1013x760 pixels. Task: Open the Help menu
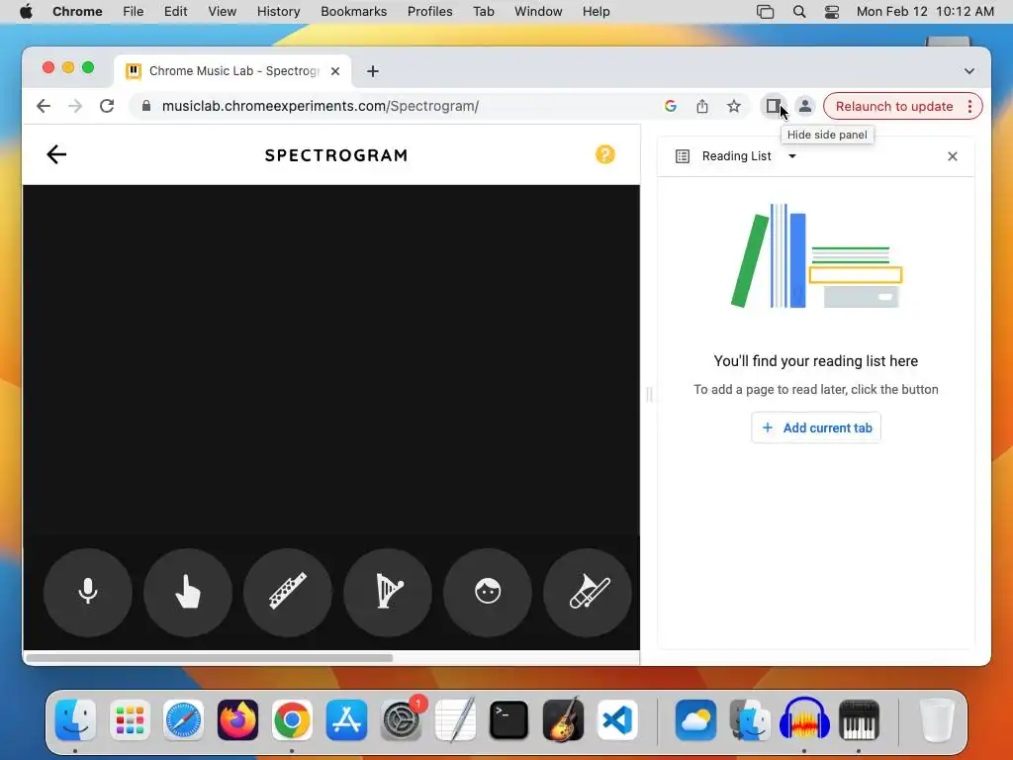tap(596, 12)
